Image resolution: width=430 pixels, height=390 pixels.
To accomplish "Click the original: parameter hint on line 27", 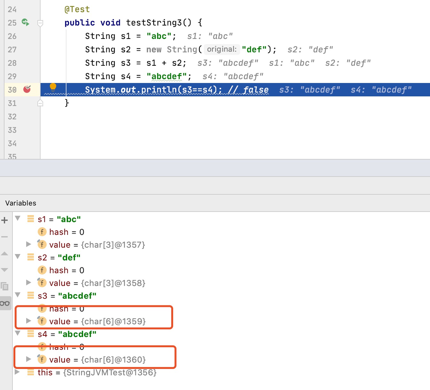I will click(222, 49).
